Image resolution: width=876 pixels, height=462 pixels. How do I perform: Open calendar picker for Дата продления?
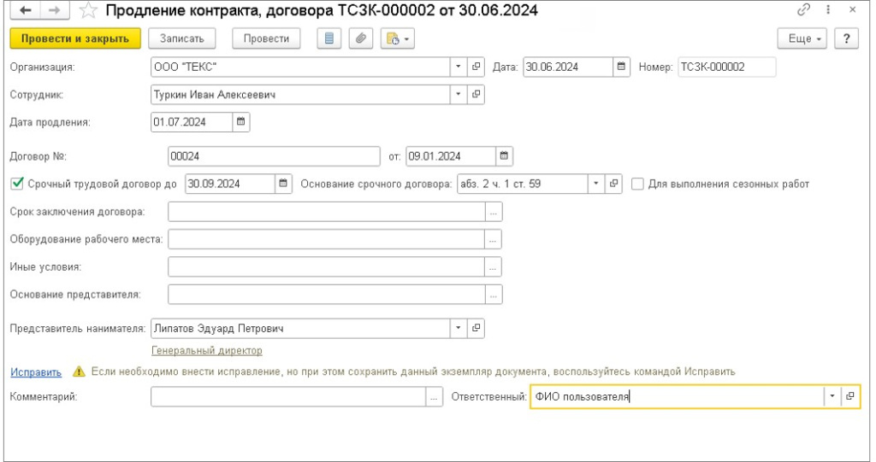(240, 122)
